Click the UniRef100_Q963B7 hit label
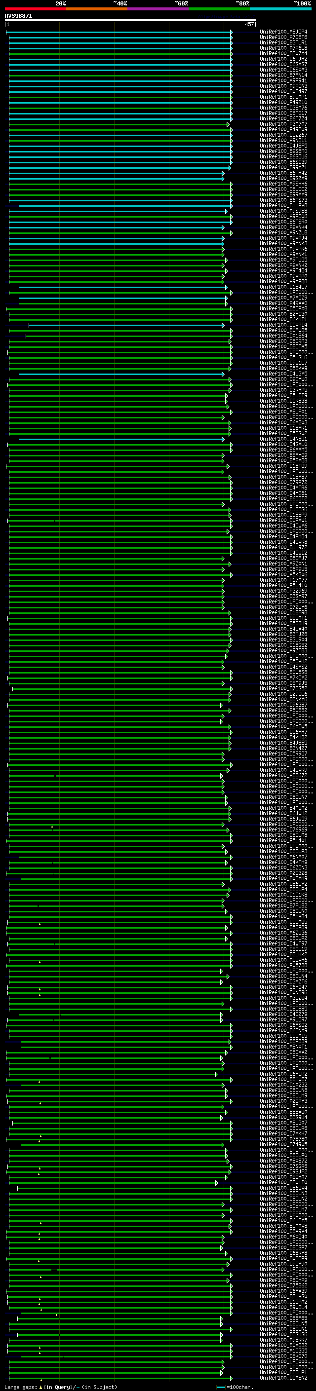 pyautogui.click(x=283, y=705)
